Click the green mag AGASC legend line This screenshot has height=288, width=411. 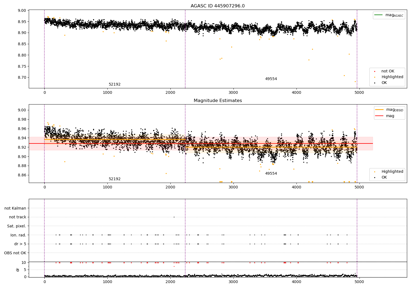(x=379, y=15)
